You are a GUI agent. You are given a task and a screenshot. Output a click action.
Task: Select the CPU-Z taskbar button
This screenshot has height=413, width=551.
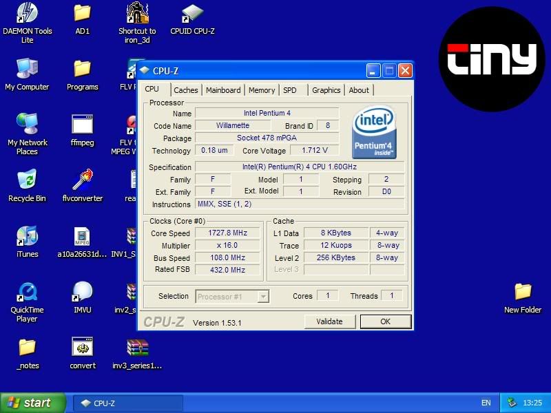pyautogui.click(x=128, y=403)
